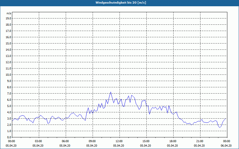The width and height of the screenshot is (239, 149).
Task: Click the title Windgeschwindigkeit bis 20 [m/s]
Action: (121, 3)
